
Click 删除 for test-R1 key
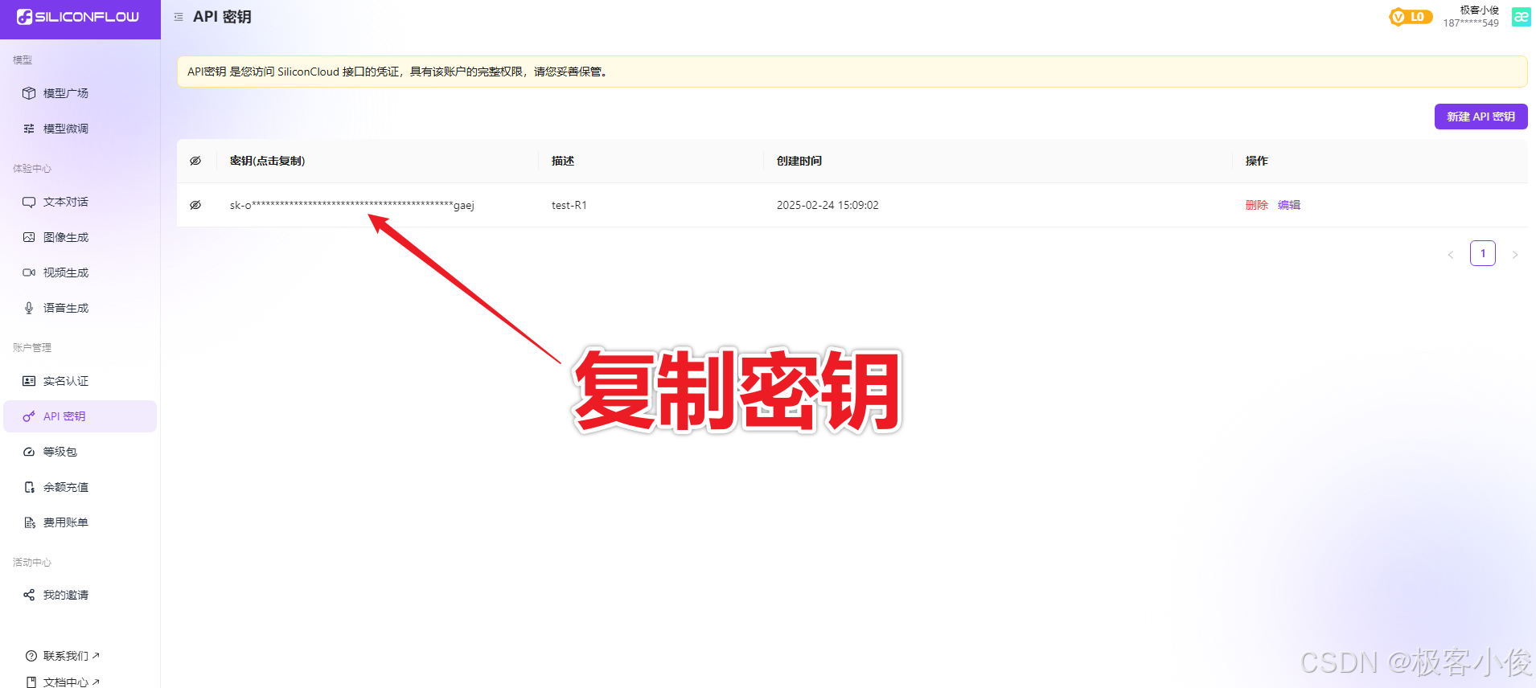coord(1256,205)
